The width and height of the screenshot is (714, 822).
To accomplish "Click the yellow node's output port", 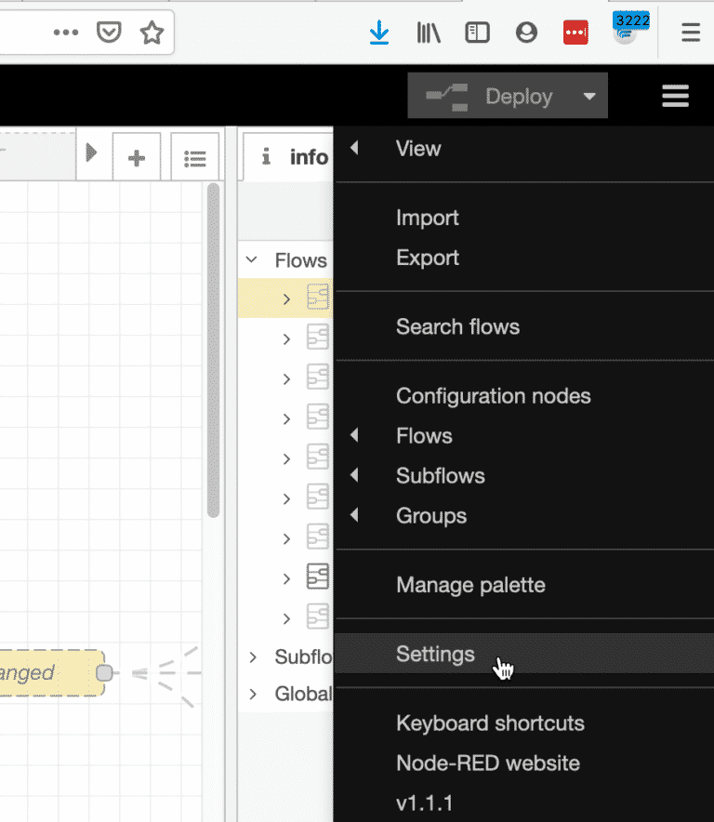I will pos(104,673).
